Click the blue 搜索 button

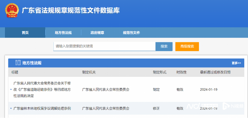coord(164,46)
